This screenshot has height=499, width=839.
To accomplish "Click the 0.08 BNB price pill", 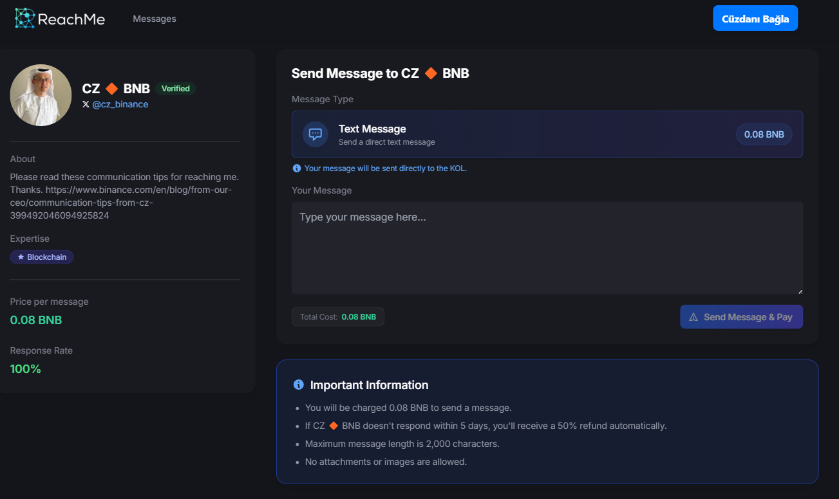I will [764, 134].
